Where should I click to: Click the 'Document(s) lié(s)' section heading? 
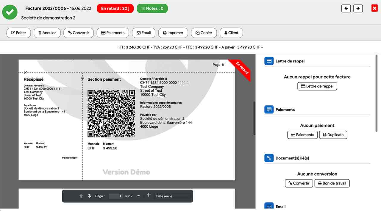pyautogui.click(x=292, y=158)
